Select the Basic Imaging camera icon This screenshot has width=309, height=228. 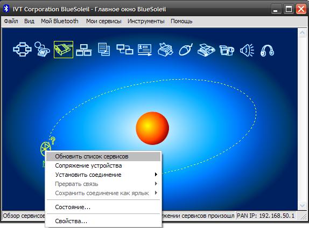(x=227, y=50)
